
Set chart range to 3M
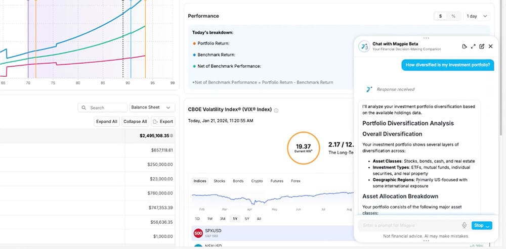click(x=223, y=219)
